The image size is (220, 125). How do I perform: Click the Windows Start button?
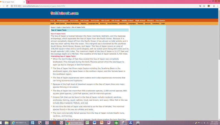[x=2, y=123]
